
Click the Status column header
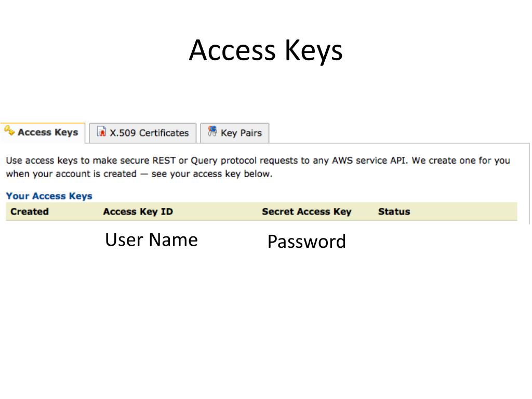point(394,212)
